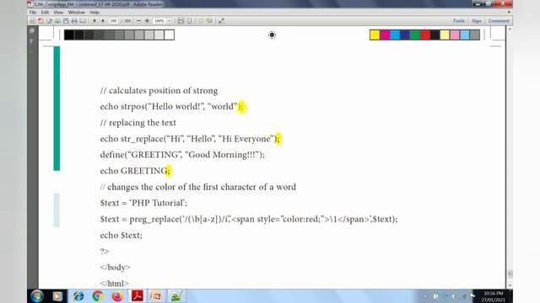Image resolution: width=540 pixels, height=303 pixels.
Task: Click Adobe Reader taskbar icon
Action: 137,296
